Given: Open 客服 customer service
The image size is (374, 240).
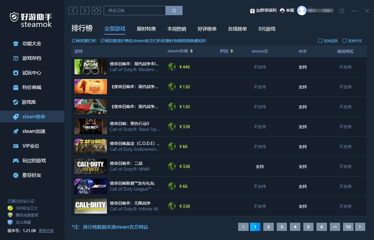Looking at the screenshot, I should [287, 11].
